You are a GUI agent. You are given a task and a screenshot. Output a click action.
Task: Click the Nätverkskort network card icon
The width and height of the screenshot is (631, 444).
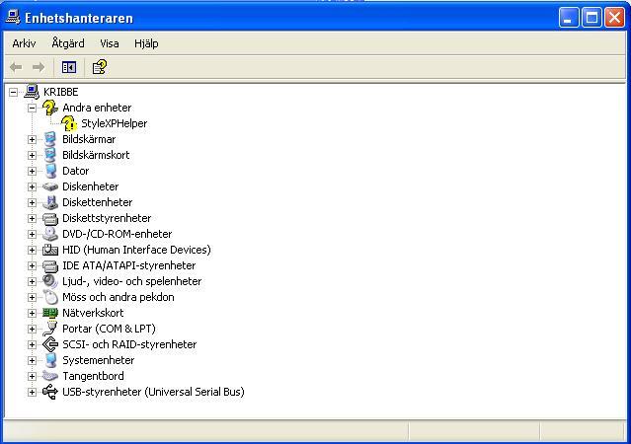(50, 313)
